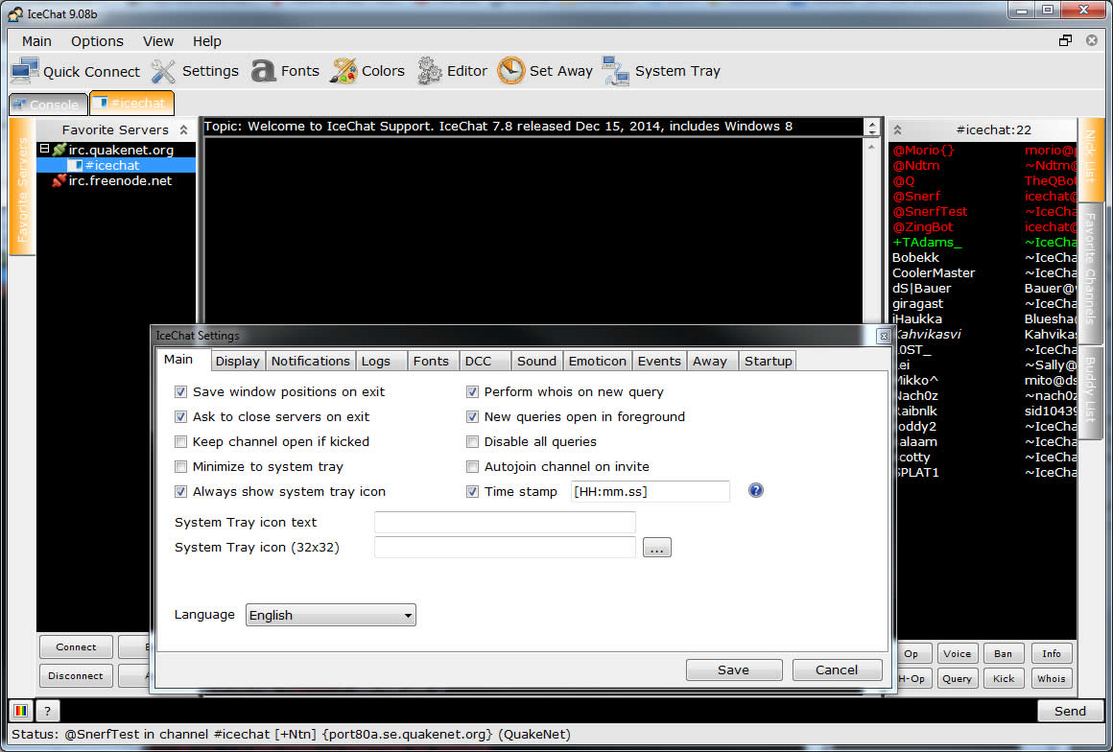The width and height of the screenshot is (1113, 752).
Task: Click the topic bar up/down stepper
Action: click(x=872, y=127)
